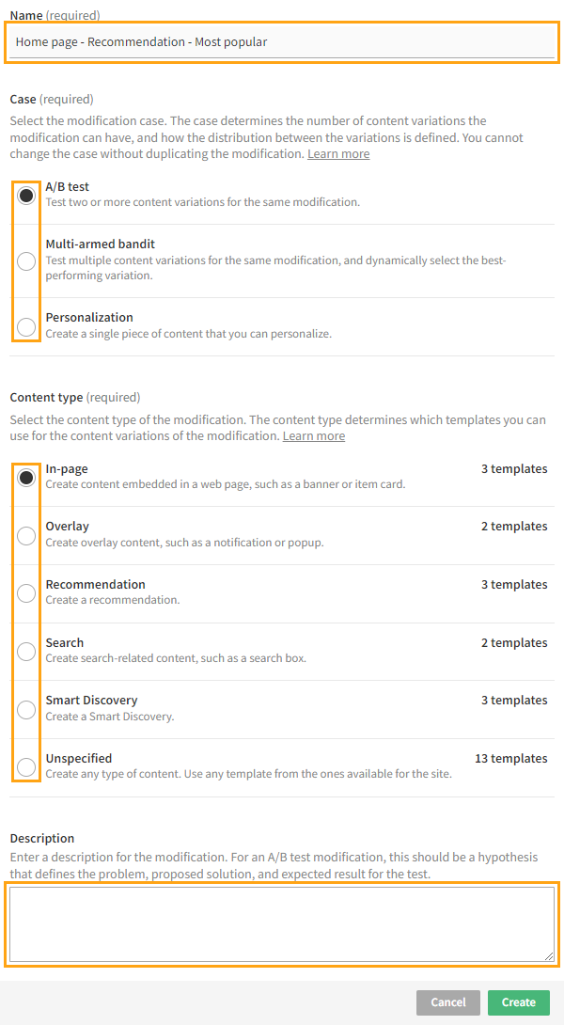The width and height of the screenshot is (564, 1025).
Task: Choose the Multi-armed bandit case
Action: [x=26, y=260]
